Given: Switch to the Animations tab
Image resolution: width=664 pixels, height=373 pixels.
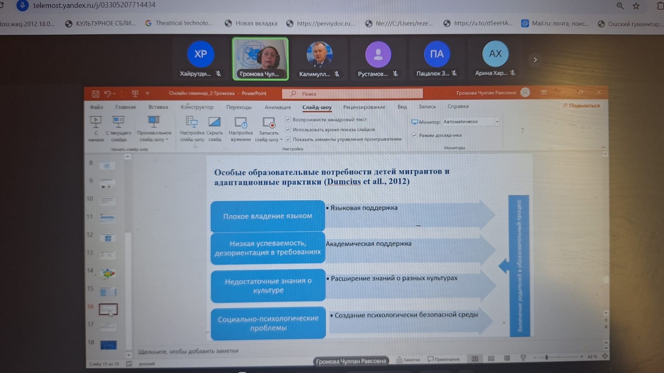Looking at the screenshot, I should click(x=278, y=107).
